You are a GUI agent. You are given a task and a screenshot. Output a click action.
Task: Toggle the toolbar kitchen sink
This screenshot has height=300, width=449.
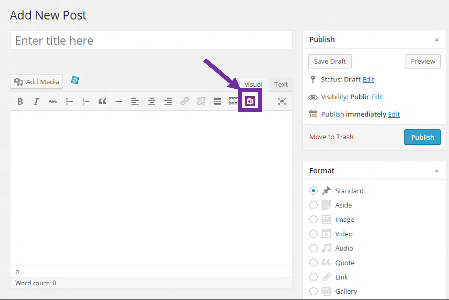click(x=233, y=101)
